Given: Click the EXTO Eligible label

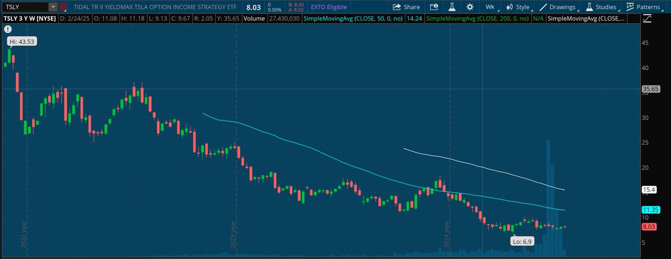Looking at the screenshot, I should point(328,7).
